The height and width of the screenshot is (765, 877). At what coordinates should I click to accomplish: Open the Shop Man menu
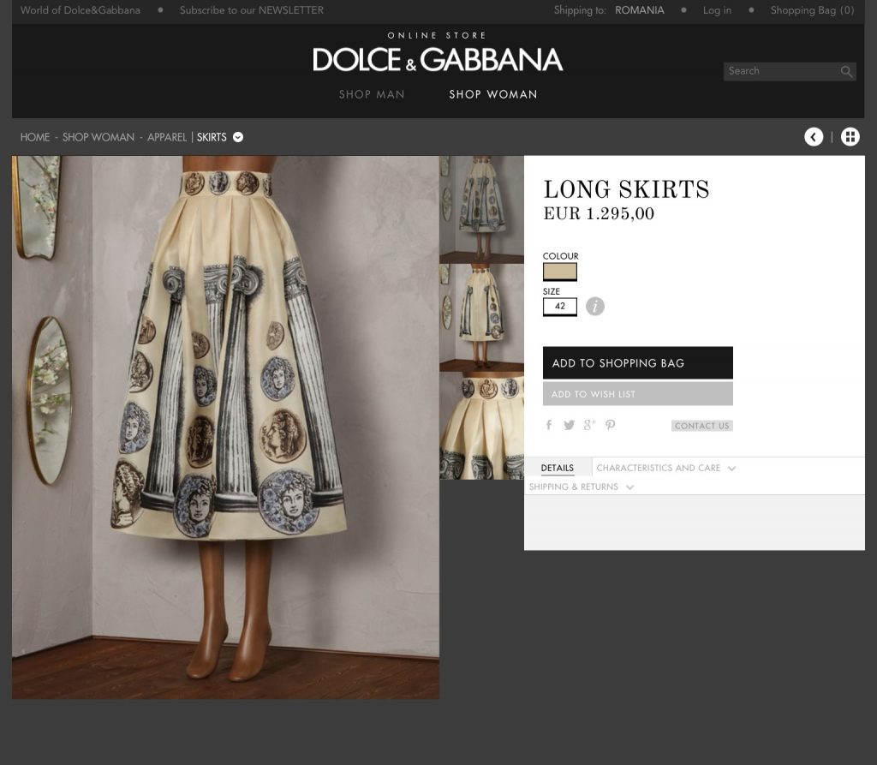pos(372,94)
